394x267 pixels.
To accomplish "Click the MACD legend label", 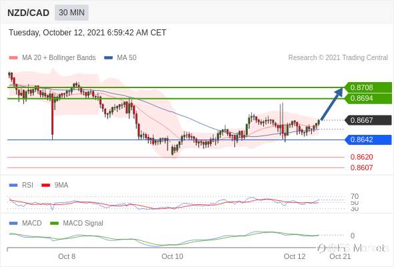I will coord(32,223).
